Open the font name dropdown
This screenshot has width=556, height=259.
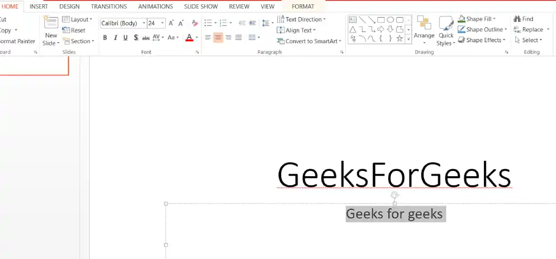point(144,23)
